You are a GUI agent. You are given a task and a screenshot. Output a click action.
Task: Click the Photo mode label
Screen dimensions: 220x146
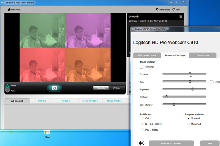pyautogui.click(x=13, y=86)
